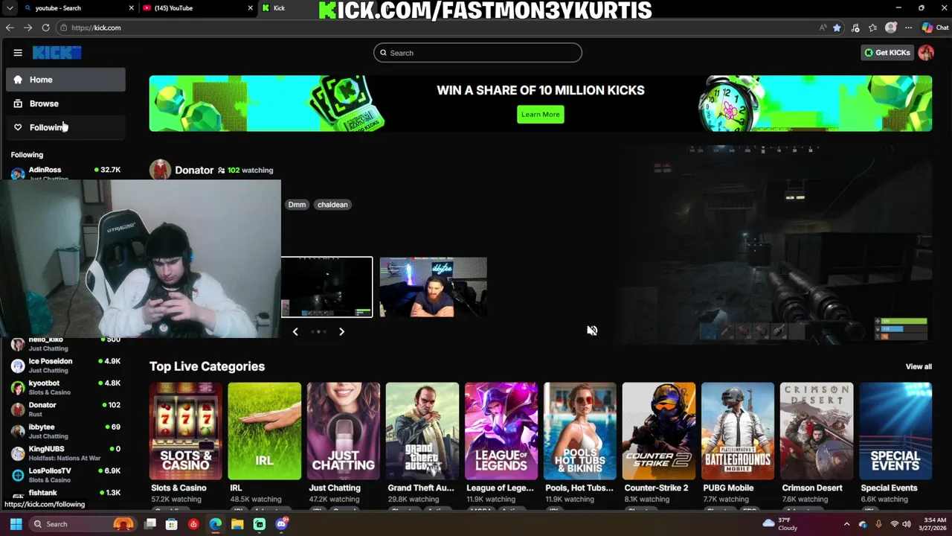Switch to (145) YouTube tab
This screenshot has height=536, width=952.
click(197, 8)
